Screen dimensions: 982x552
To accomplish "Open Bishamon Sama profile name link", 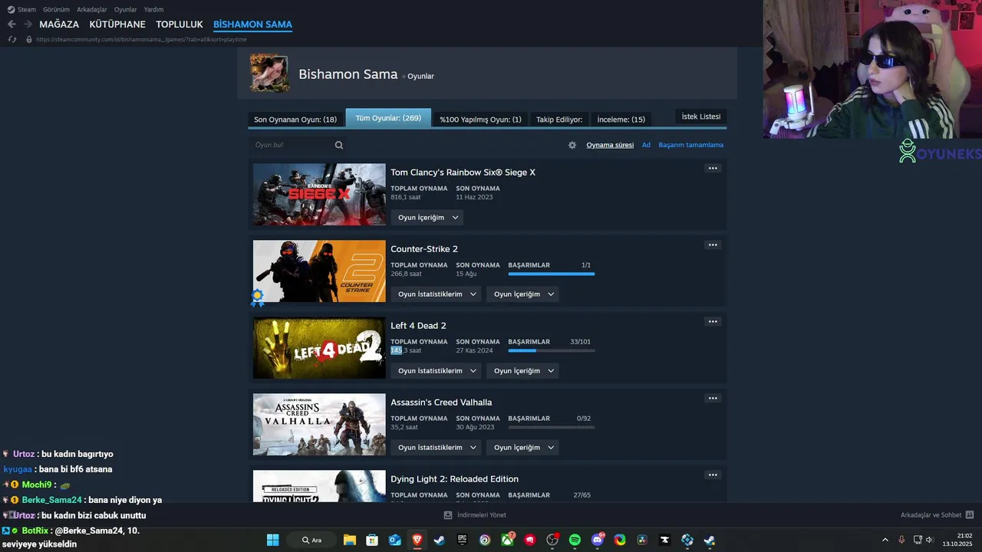I will 348,74.
